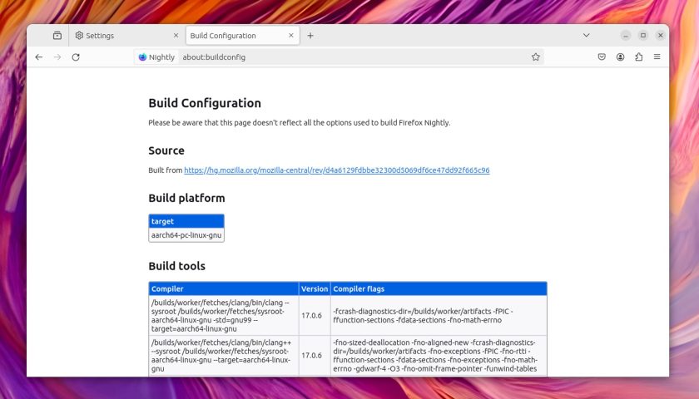Click the forward navigation arrow

(57, 57)
